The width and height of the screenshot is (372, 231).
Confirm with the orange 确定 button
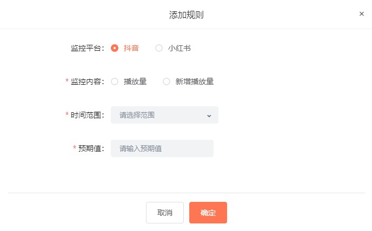point(208,213)
